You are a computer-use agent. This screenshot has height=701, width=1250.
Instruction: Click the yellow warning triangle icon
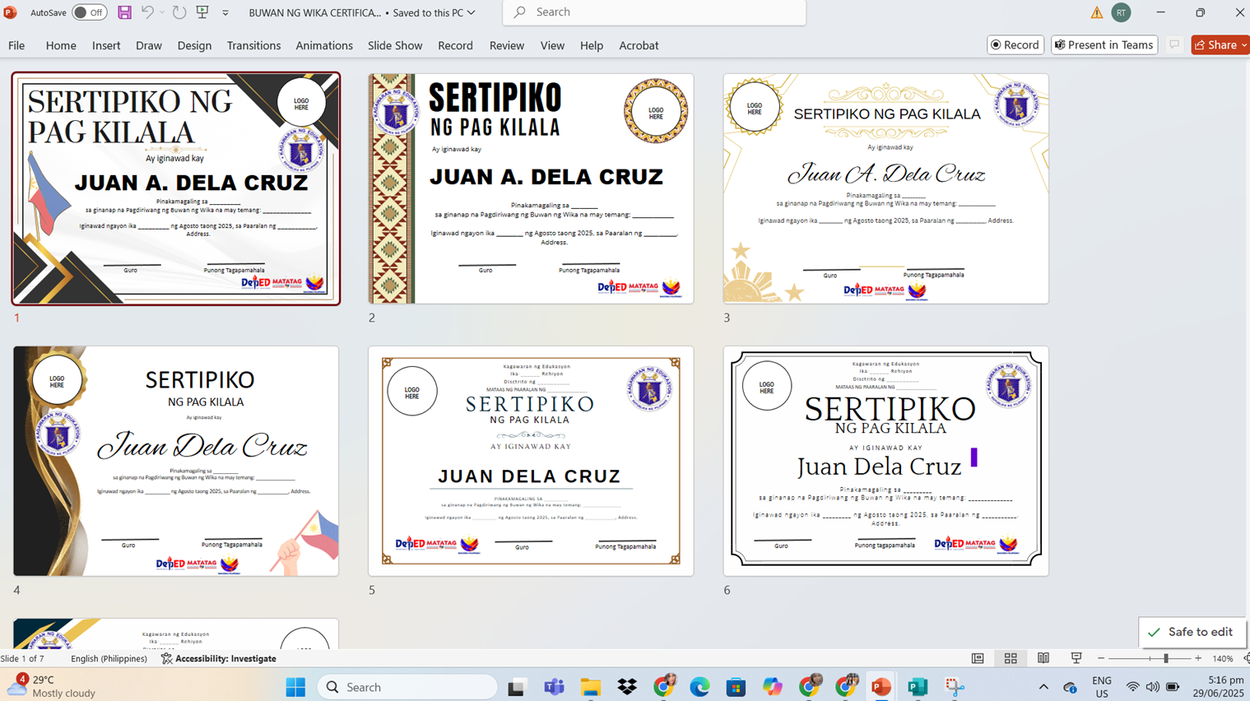pos(1097,12)
